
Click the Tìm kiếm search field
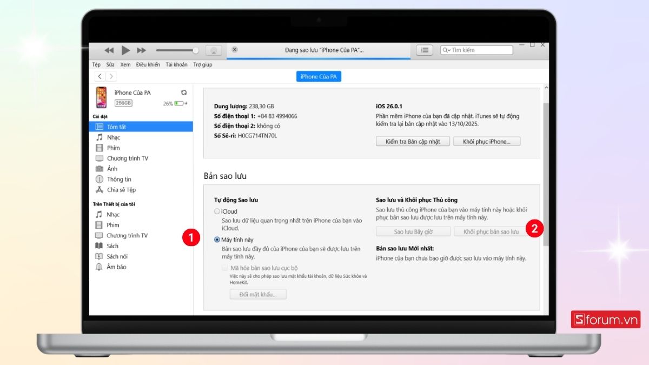coord(476,50)
